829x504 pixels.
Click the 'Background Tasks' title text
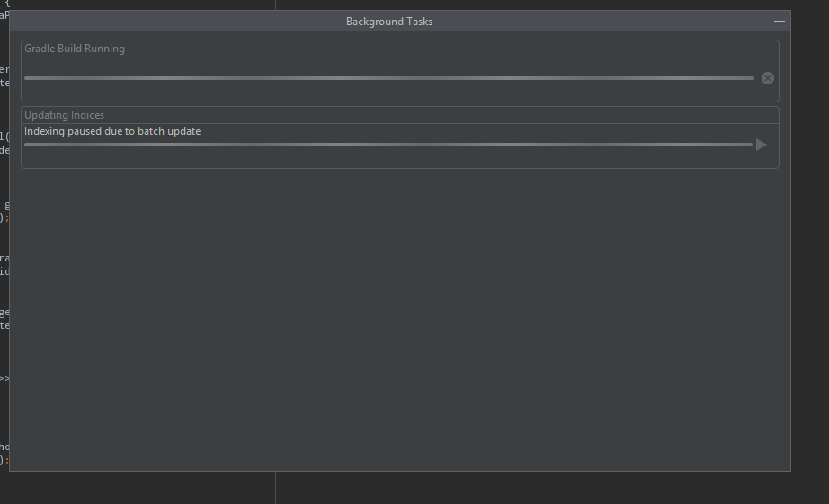click(x=388, y=22)
